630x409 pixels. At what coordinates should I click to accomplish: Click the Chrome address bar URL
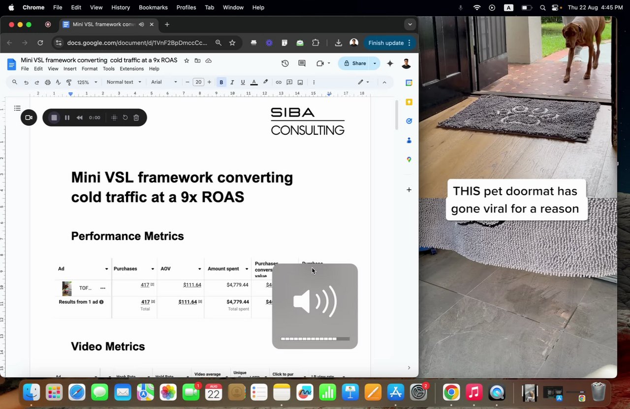(x=137, y=43)
